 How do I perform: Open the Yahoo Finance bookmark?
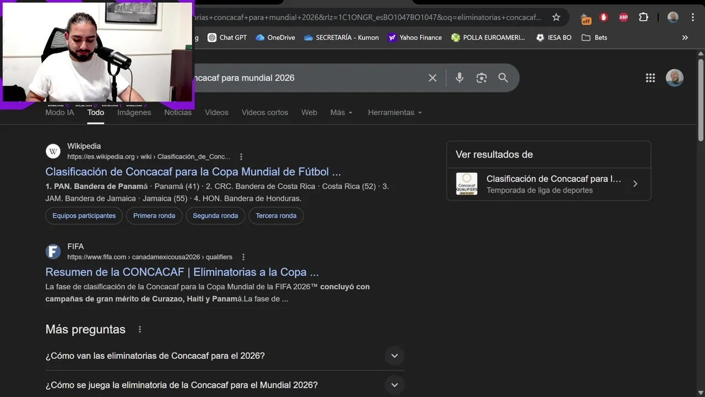click(x=415, y=37)
